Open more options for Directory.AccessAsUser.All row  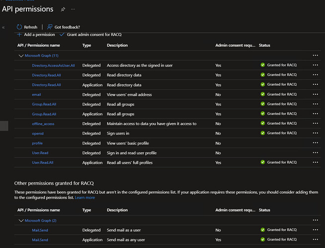point(315,65)
